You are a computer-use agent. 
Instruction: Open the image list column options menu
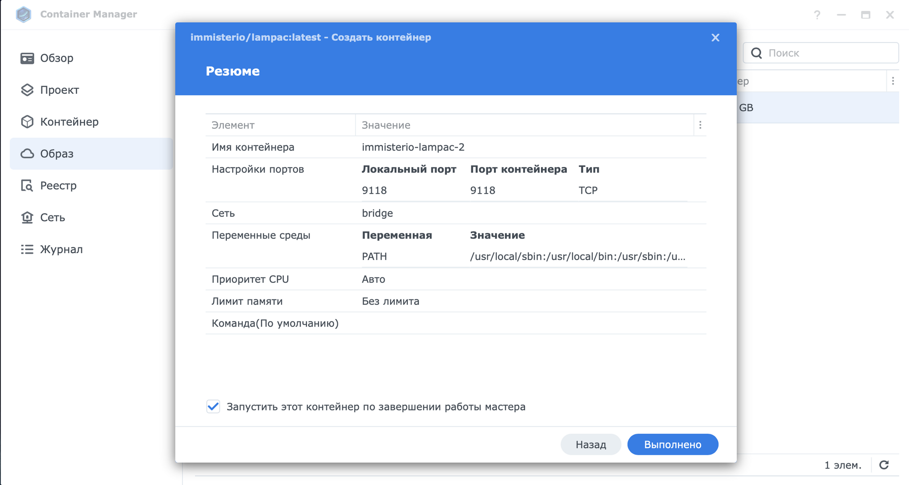pyautogui.click(x=893, y=81)
